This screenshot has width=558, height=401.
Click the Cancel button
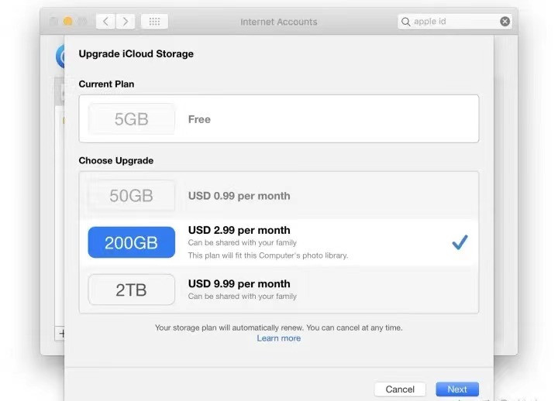[400, 389]
